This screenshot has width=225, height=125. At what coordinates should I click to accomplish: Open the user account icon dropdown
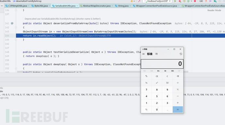(133, 1)
